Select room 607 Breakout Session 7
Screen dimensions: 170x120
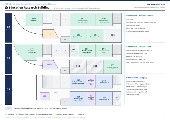point(83,19)
